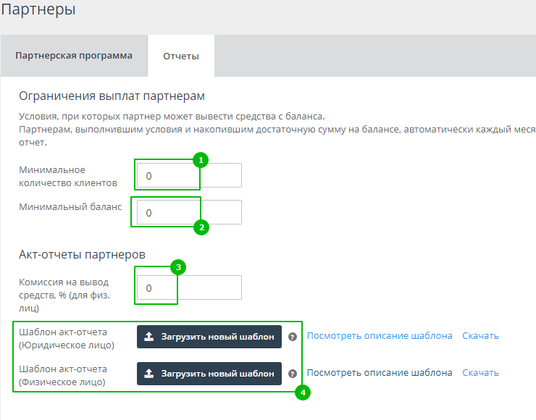
Task: Click the green marker number 2
Action: coord(201,227)
